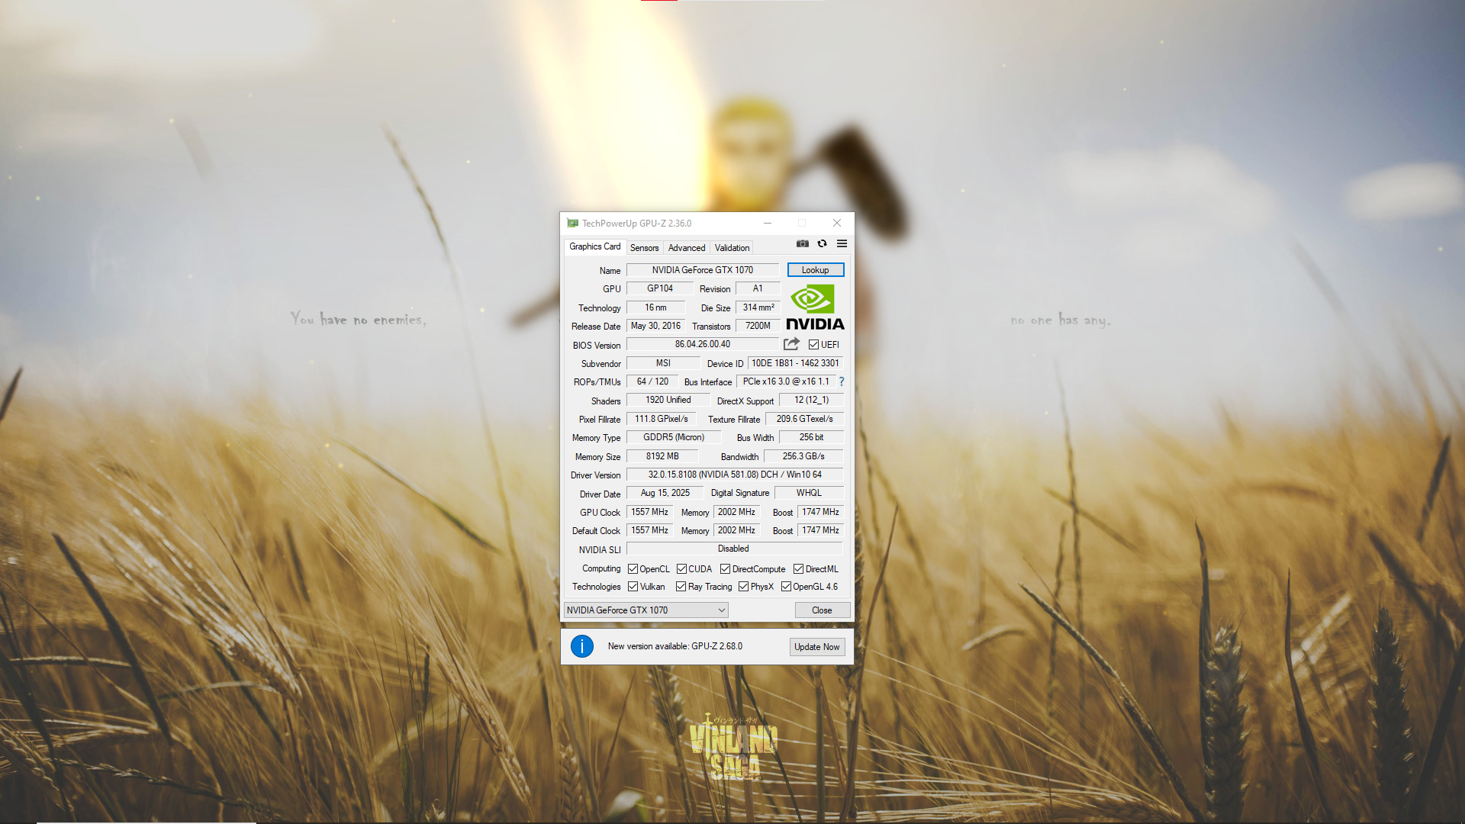Image resolution: width=1465 pixels, height=824 pixels.
Task: Open the Advanced tab
Action: click(x=686, y=248)
